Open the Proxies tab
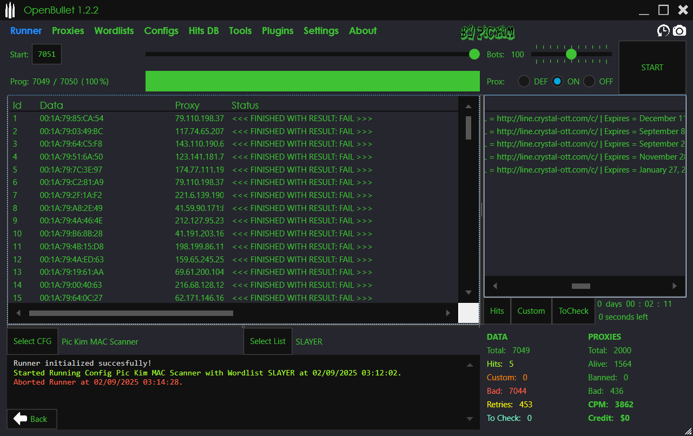Image resolution: width=693 pixels, height=436 pixels. 68,31
